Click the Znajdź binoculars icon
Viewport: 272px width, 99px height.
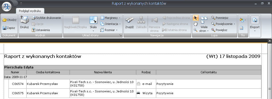click(129, 20)
